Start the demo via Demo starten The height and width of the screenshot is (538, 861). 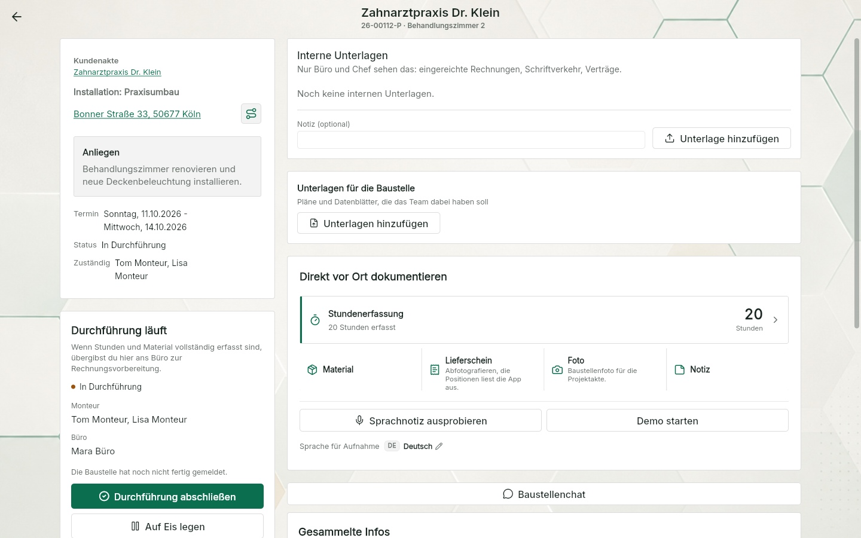click(x=667, y=420)
